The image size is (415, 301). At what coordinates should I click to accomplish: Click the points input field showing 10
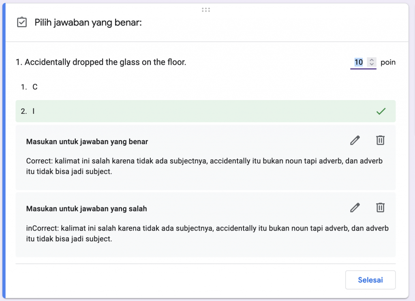coord(359,62)
